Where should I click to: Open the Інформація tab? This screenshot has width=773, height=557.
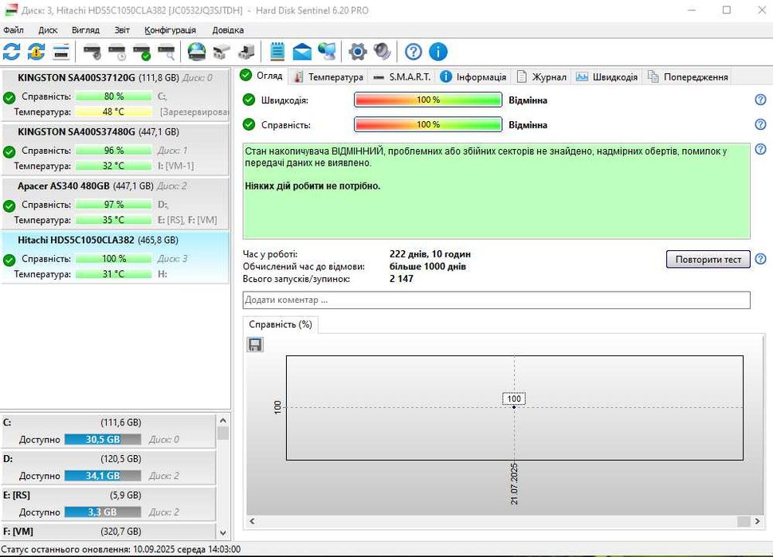pyautogui.click(x=473, y=76)
